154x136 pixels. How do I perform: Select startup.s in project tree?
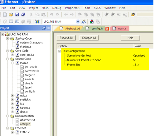(26, 47)
